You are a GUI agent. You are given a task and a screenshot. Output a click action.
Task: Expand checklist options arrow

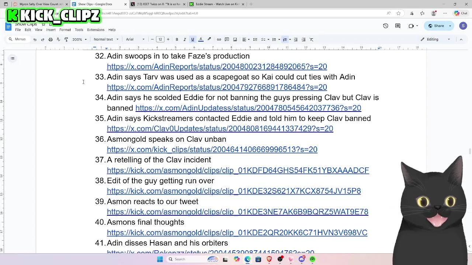(x=268, y=39)
